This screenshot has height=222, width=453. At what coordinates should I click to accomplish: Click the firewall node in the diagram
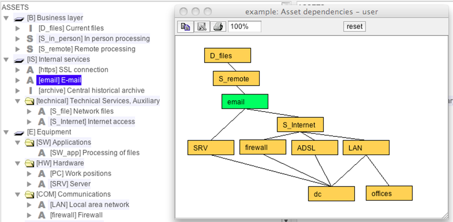262,147
